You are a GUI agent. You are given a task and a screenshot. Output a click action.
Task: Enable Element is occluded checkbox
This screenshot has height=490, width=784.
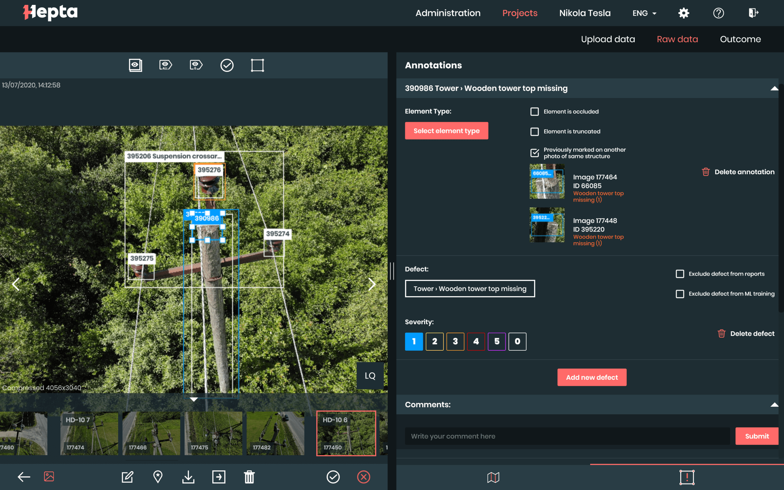point(534,111)
